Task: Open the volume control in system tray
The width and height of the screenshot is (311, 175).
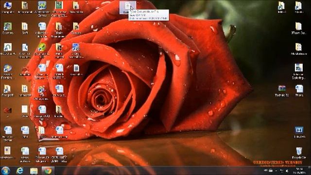Action: 287,171
